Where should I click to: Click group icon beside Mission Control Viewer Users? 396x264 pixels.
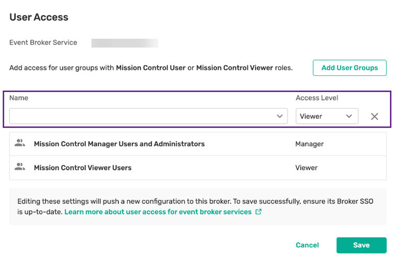[20, 167]
